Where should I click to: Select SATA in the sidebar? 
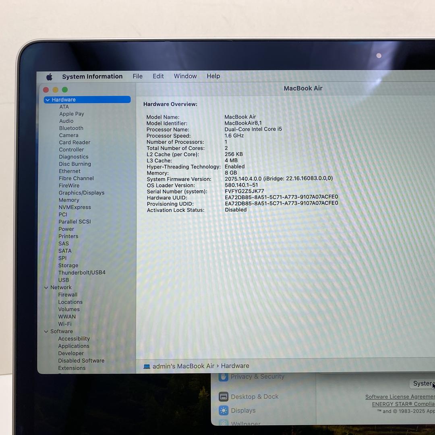tap(64, 251)
